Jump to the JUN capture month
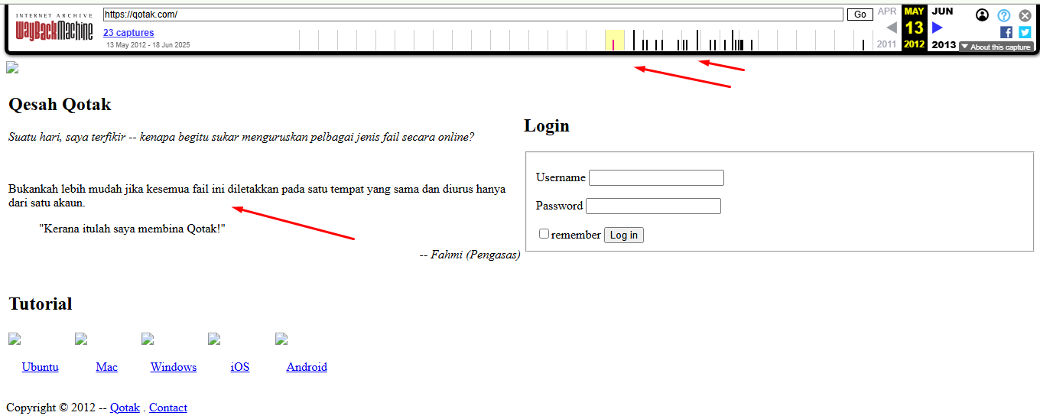1040x419 pixels. point(942,11)
